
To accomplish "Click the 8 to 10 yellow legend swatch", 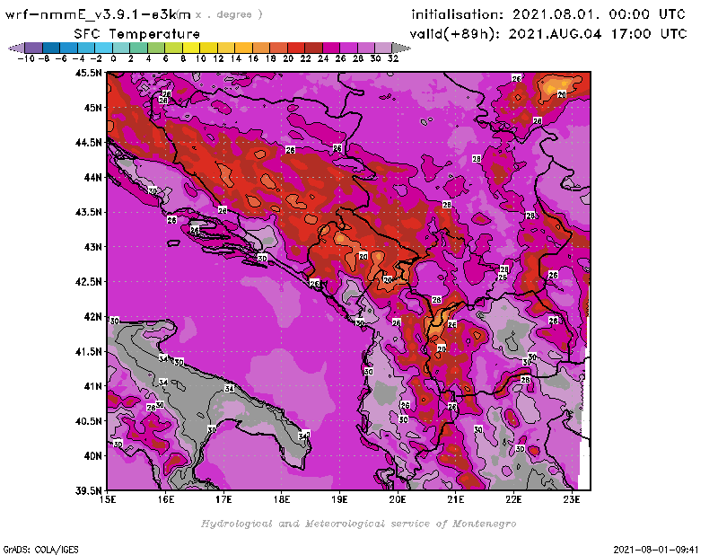I will (x=191, y=48).
